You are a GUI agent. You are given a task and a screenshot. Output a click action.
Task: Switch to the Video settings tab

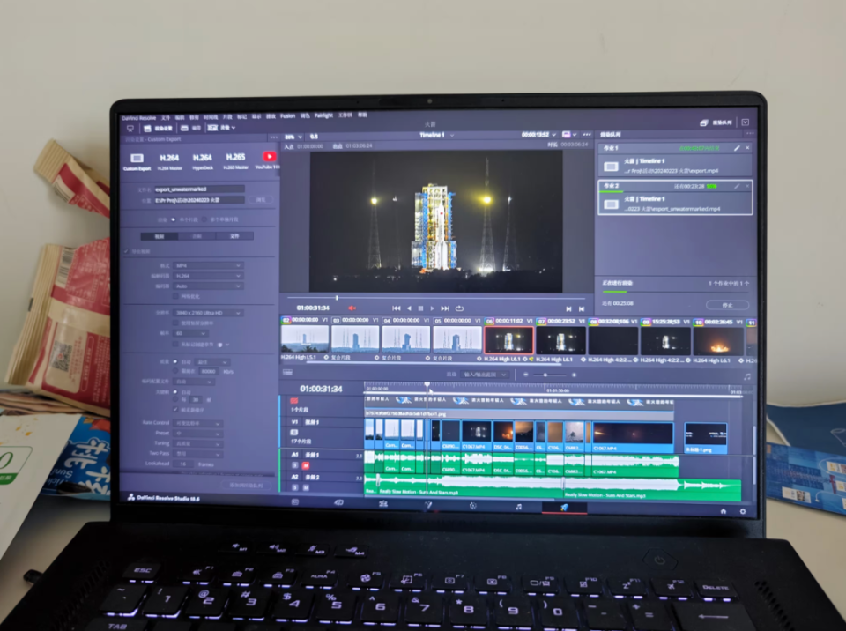pyautogui.click(x=160, y=236)
